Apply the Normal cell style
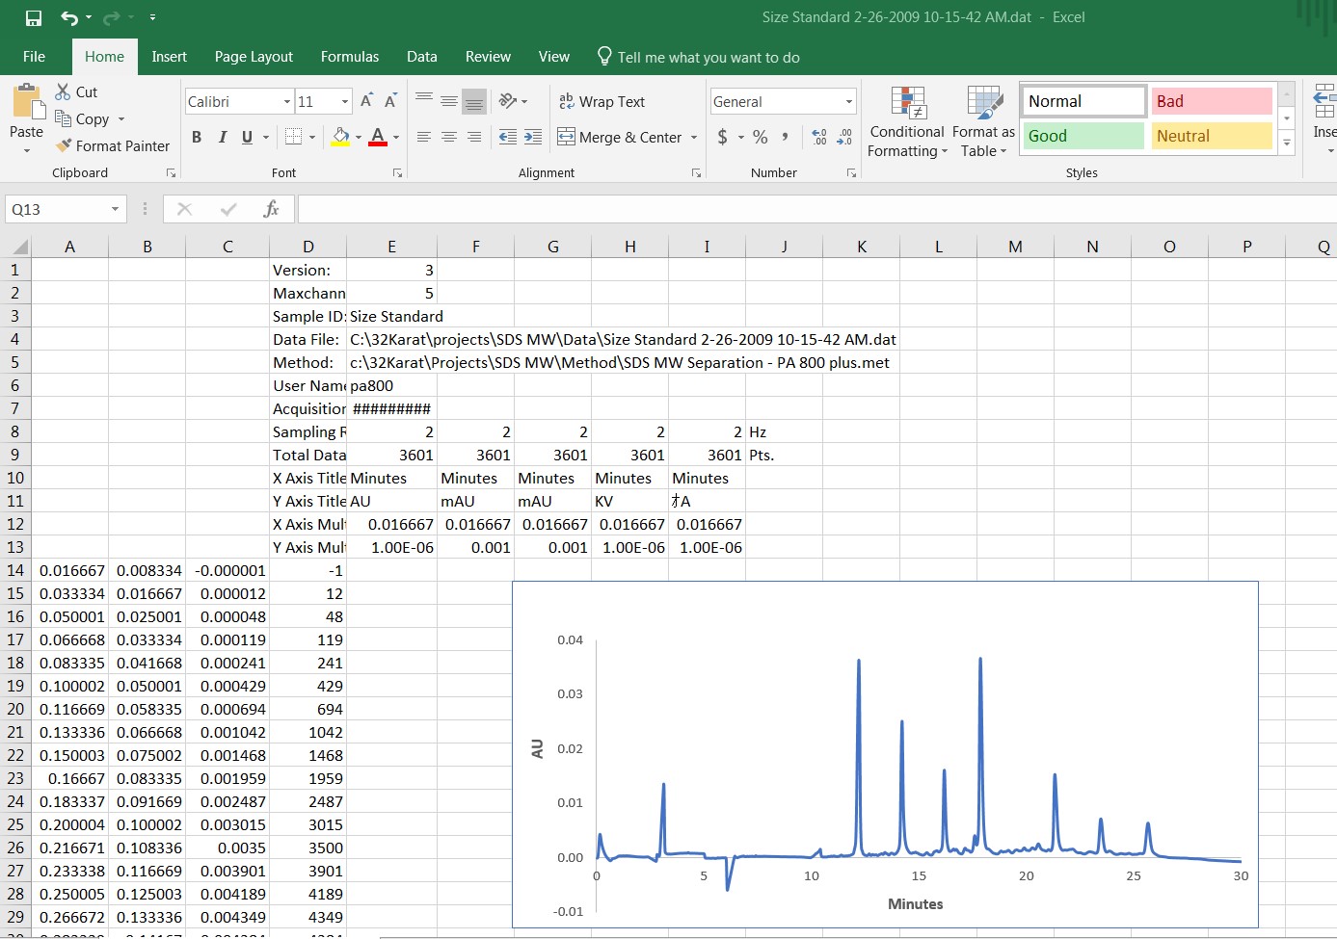Image resolution: width=1337 pixels, height=939 pixels. [1083, 101]
